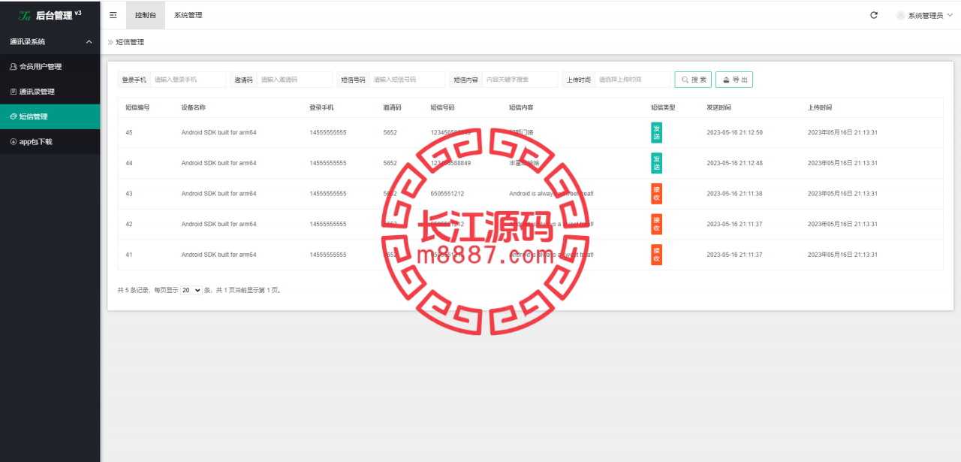Click send time 2023-05-16 21:12:48
961x462 pixels.
[734, 163]
